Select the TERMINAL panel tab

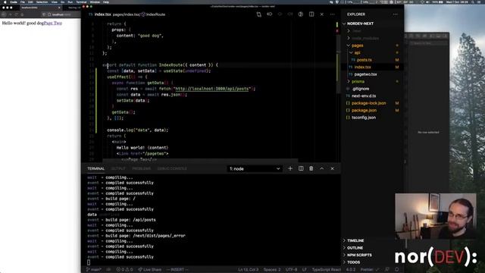click(95, 168)
